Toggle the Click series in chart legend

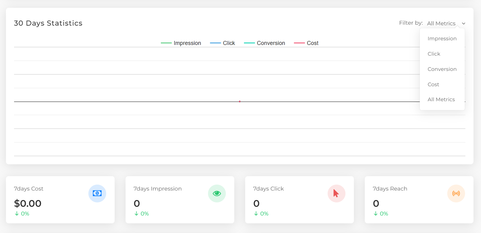coord(222,43)
